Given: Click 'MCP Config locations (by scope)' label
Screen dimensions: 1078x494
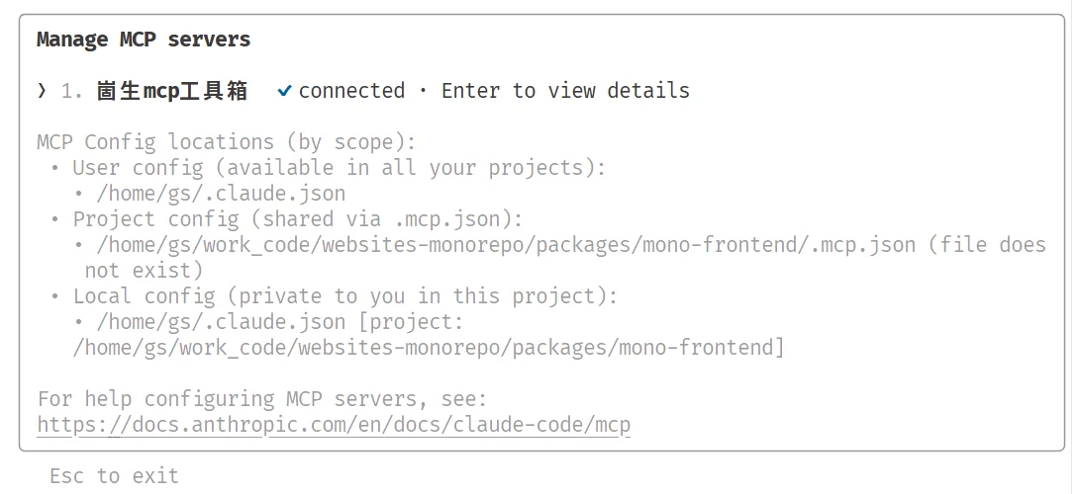Looking at the screenshot, I should (226, 142).
